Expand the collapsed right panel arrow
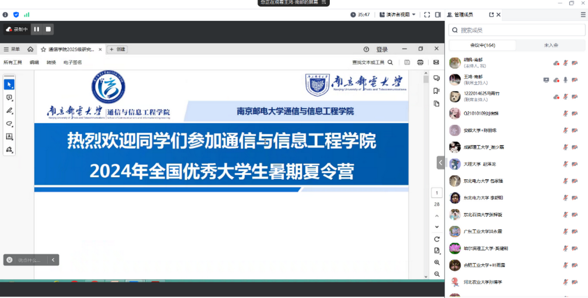This screenshot has width=588, height=298. point(441,162)
